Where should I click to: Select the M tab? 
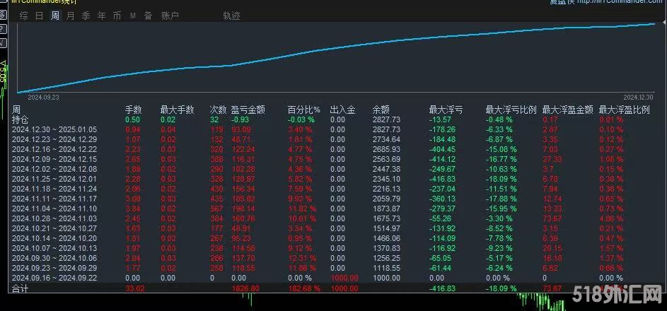click(133, 16)
